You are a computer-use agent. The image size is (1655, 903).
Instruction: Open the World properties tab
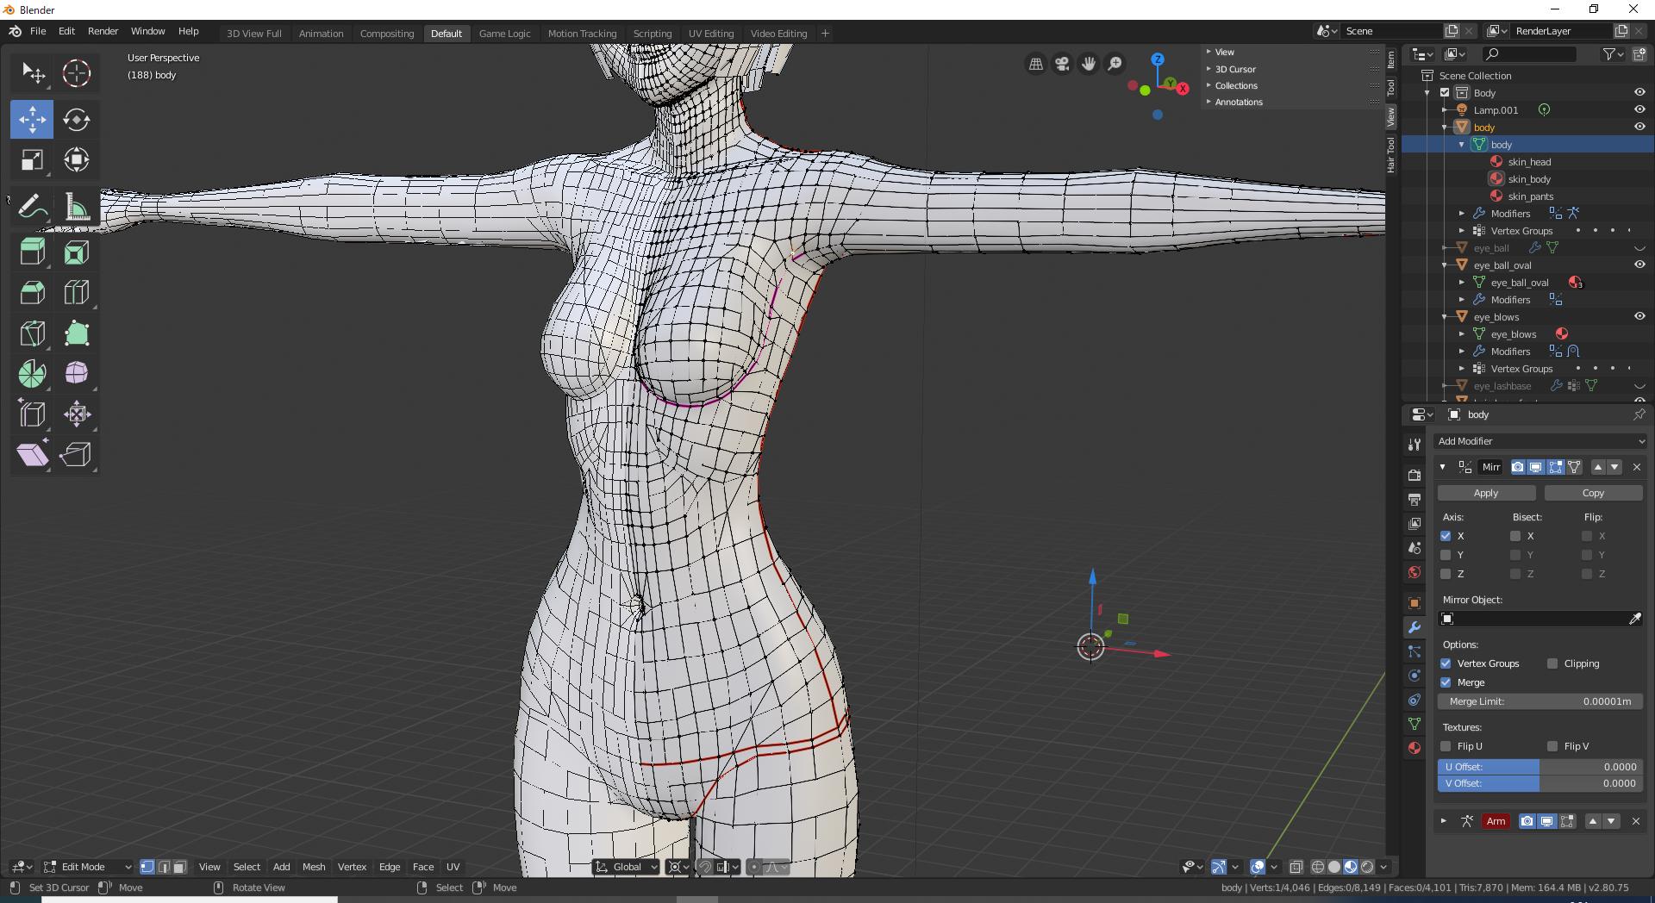click(1414, 572)
